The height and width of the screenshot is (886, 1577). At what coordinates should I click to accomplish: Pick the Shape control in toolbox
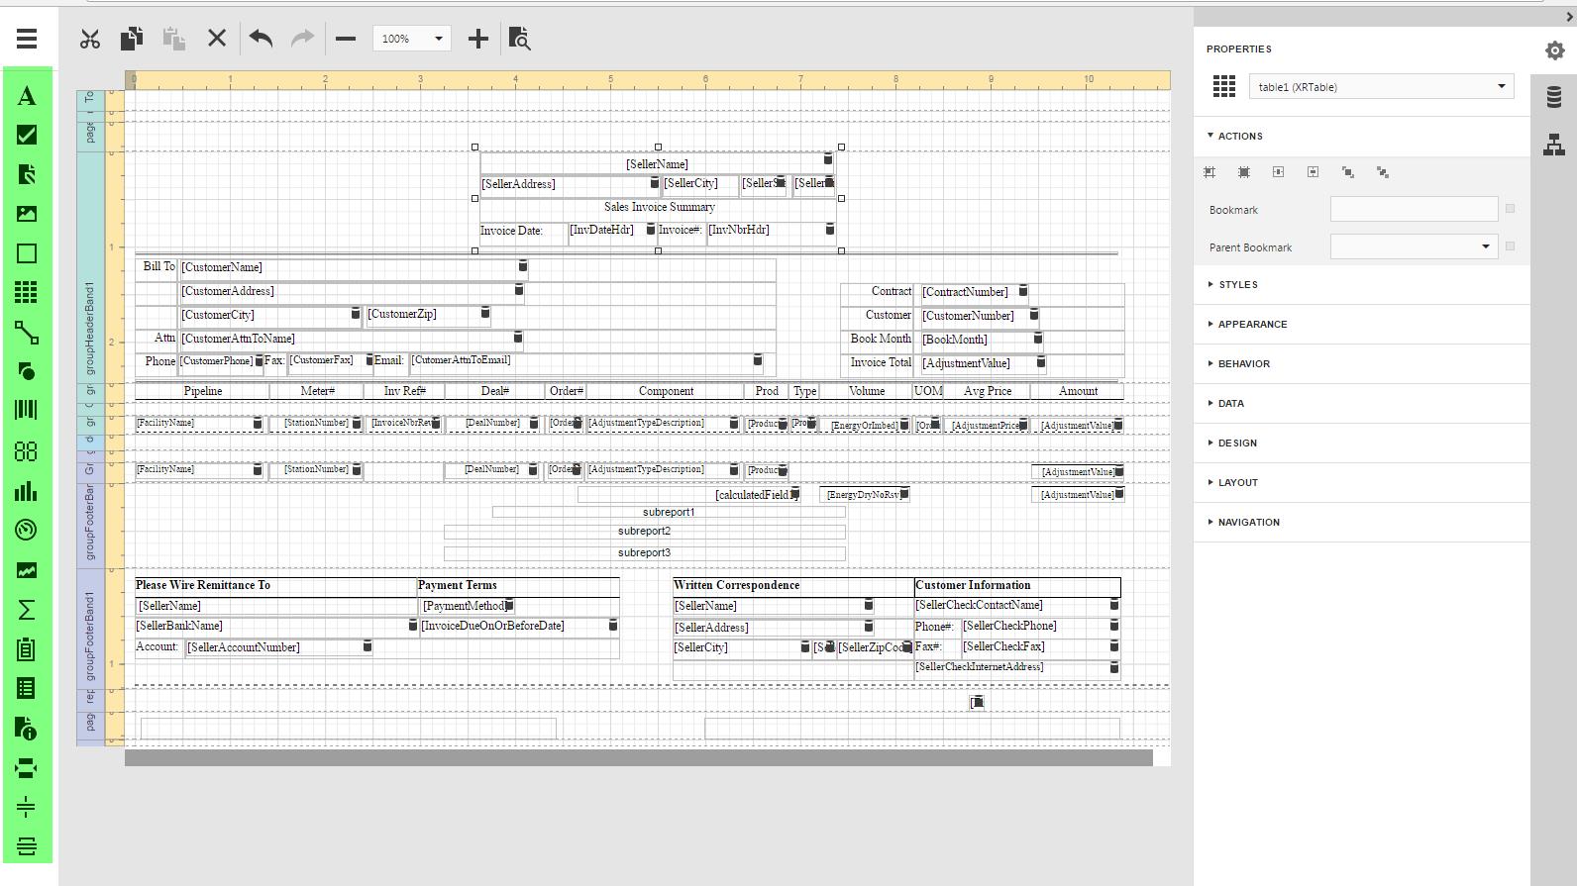click(27, 371)
